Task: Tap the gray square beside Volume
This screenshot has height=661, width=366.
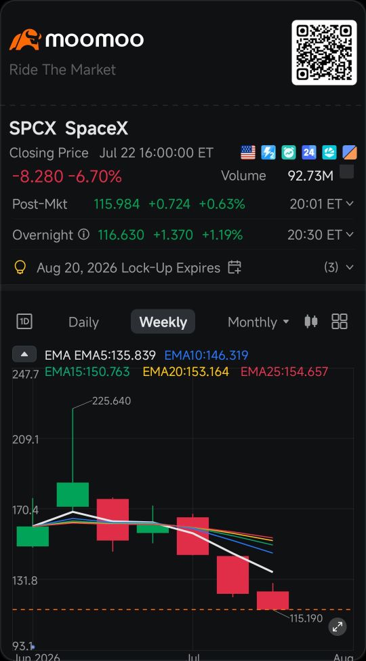Action: 346,172
